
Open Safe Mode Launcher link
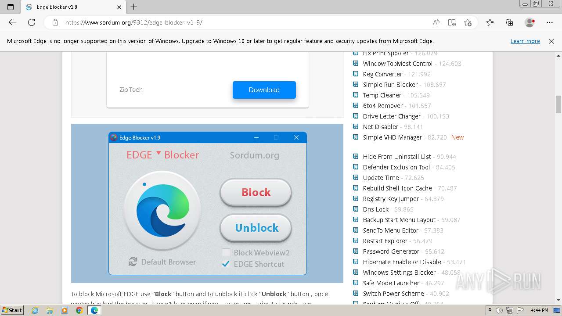coord(391,283)
